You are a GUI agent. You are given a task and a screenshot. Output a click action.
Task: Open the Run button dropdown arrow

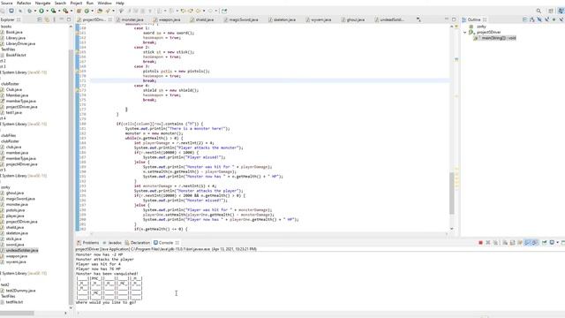tap(47, 11)
